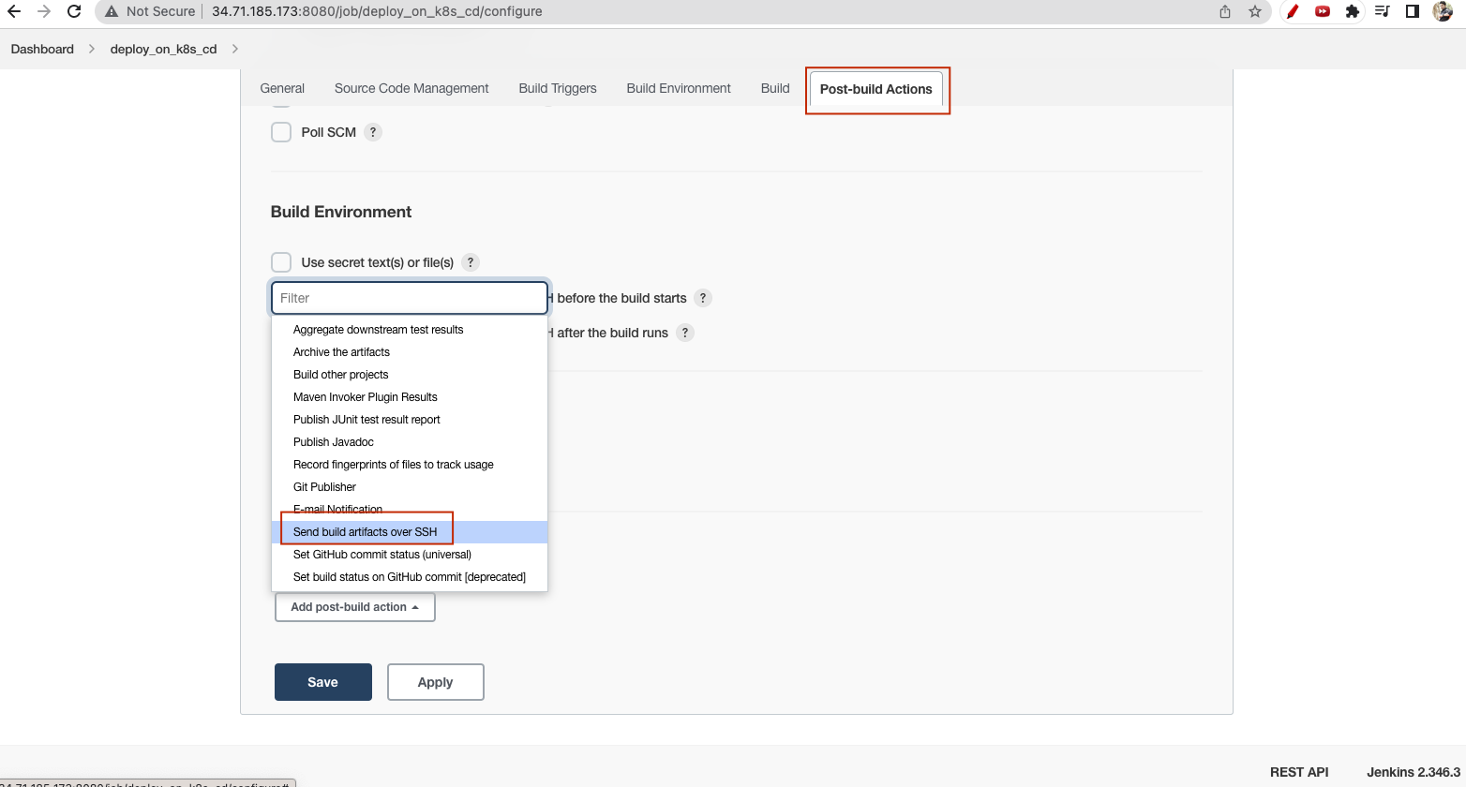Enable "Use secret text(s) or file(s)" checkbox
The width and height of the screenshot is (1466, 787).
[x=281, y=262]
